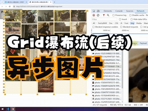Screen dimensions: 148x111
Task: Stop recording network log
Action: pyautogui.click(x=94, y=15)
